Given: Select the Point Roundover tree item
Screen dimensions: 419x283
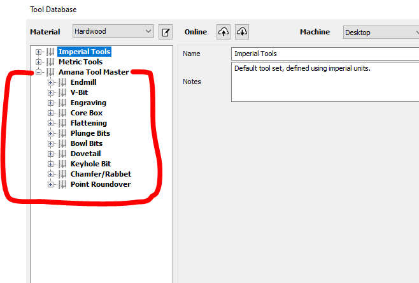Looking at the screenshot, I should tap(101, 184).
